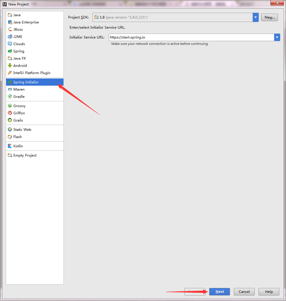
Task: Click the J2ME icon
Action: [x=10, y=37]
